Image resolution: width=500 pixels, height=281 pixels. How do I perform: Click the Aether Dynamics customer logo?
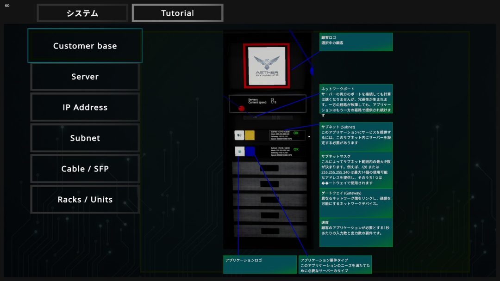click(x=266, y=66)
